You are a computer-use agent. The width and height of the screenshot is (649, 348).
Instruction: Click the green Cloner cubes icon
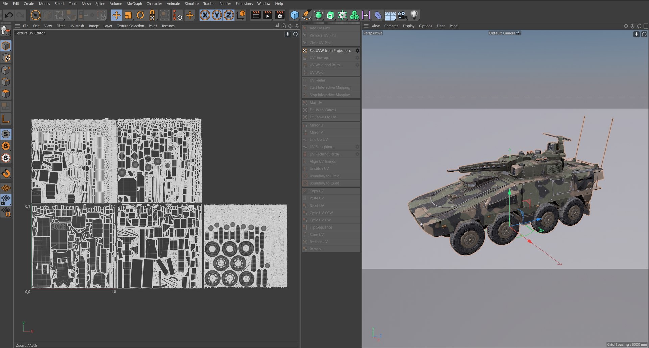pyautogui.click(x=354, y=15)
